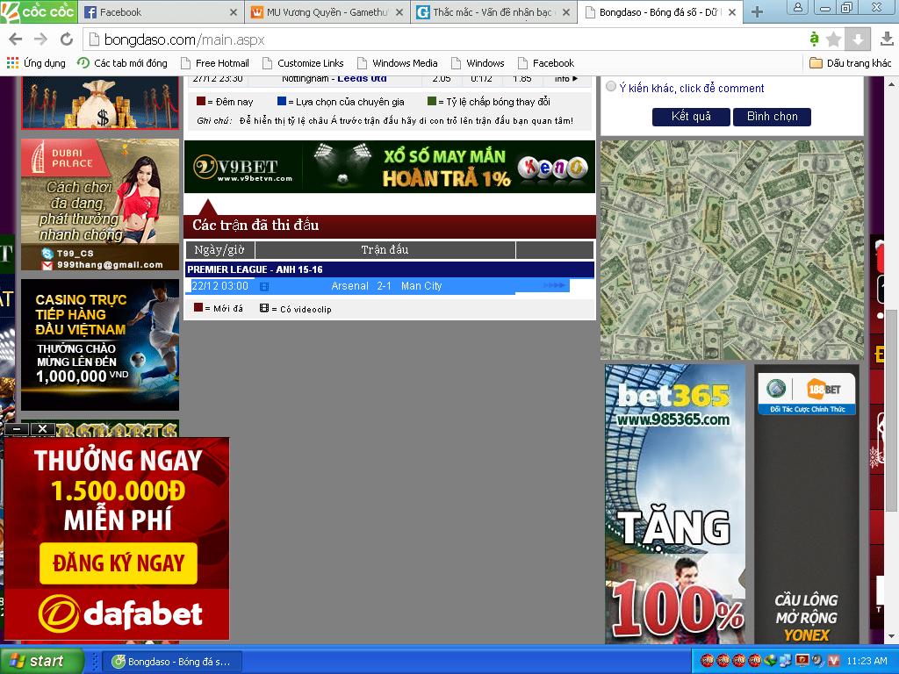Click the dollar bills image ad
This screenshot has width=899, height=674.
pos(731,250)
